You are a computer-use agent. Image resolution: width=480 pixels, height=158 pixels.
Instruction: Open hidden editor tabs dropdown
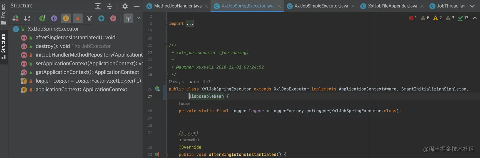point(473,6)
